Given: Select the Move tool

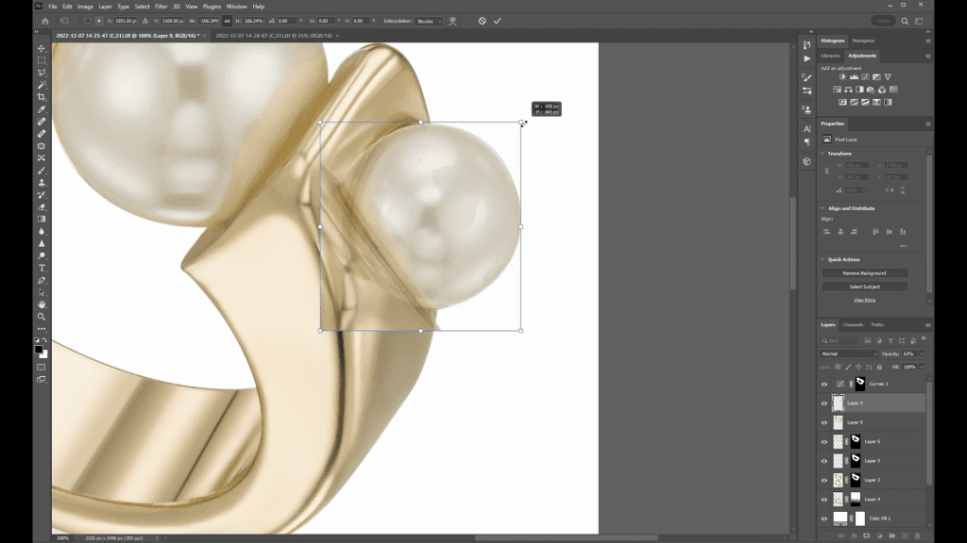Looking at the screenshot, I should [x=42, y=48].
